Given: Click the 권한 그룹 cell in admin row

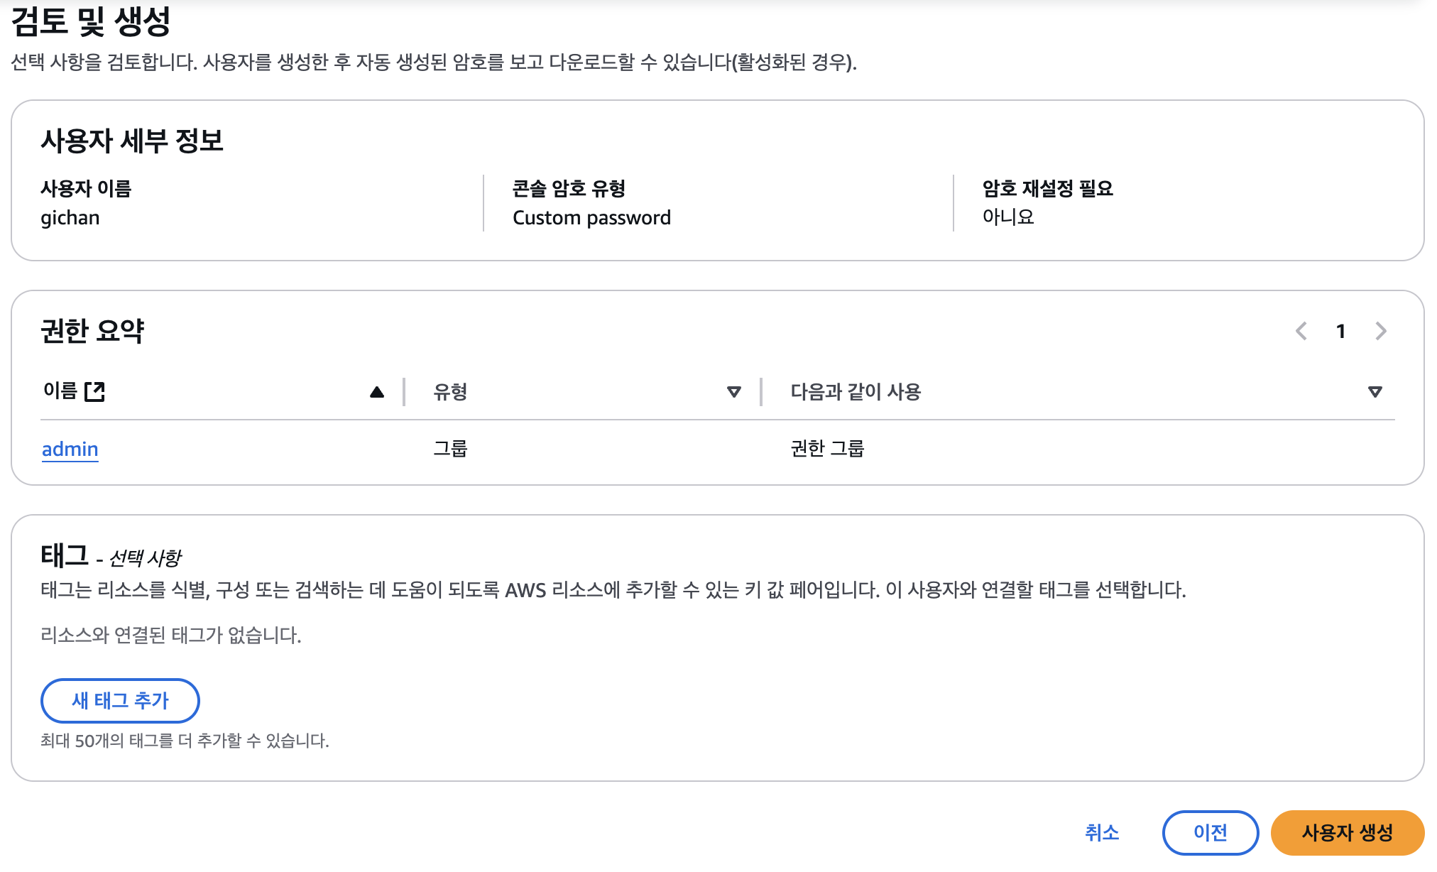Looking at the screenshot, I should coord(827,449).
